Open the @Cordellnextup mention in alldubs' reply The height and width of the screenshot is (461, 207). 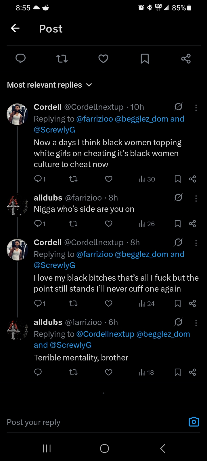pyautogui.click(x=105, y=334)
